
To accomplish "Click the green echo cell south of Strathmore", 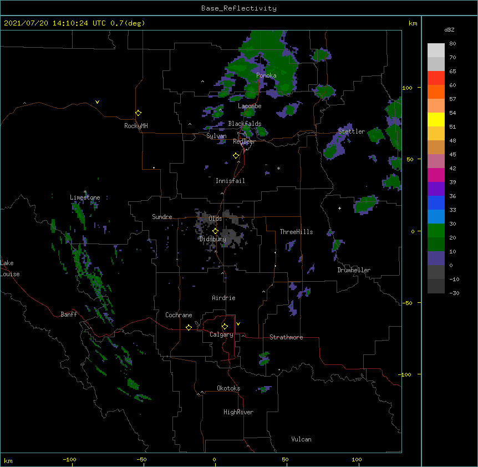I will pos(264,358).
